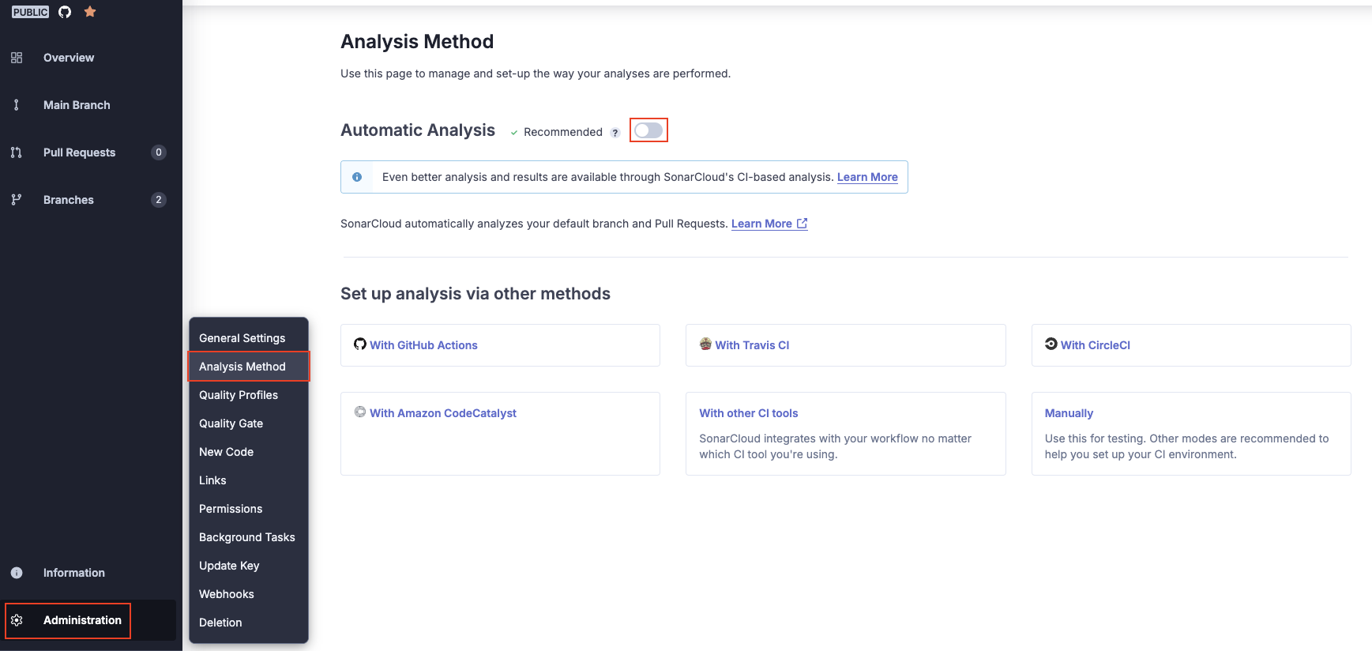Click the Overview grid icon in the sidebar
1372x651 pixels.
[x=17, y=58]
